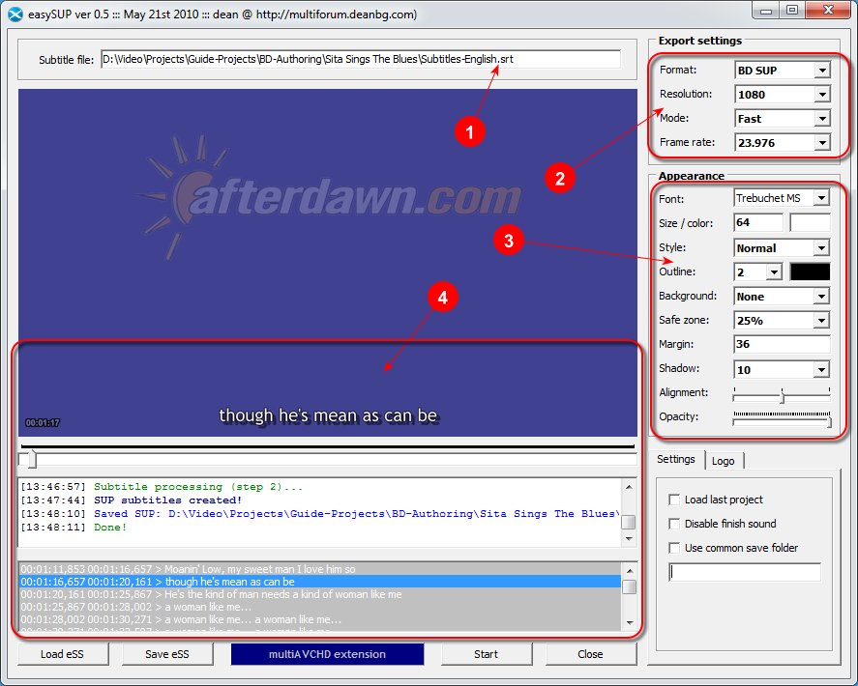
Task: Select subtitle line 'though he's mean as can be'
Action: [320, 582]
